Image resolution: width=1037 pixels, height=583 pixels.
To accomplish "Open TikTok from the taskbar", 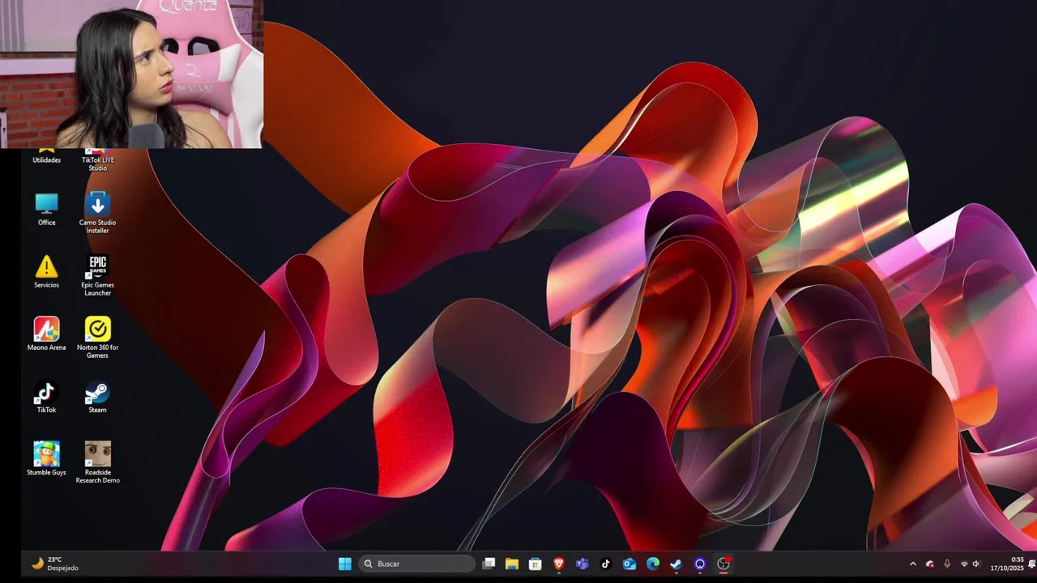I will point(606,564).
